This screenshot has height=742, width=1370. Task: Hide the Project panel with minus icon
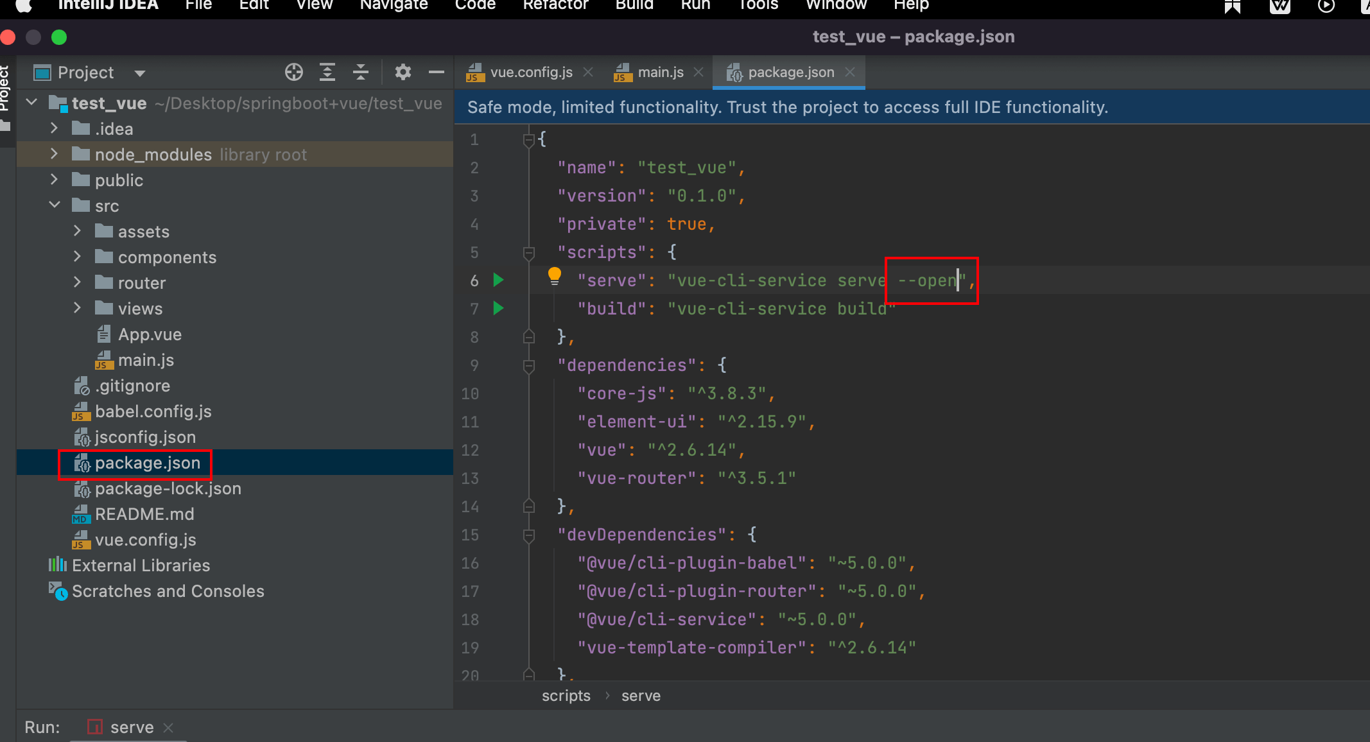(437, 72)
